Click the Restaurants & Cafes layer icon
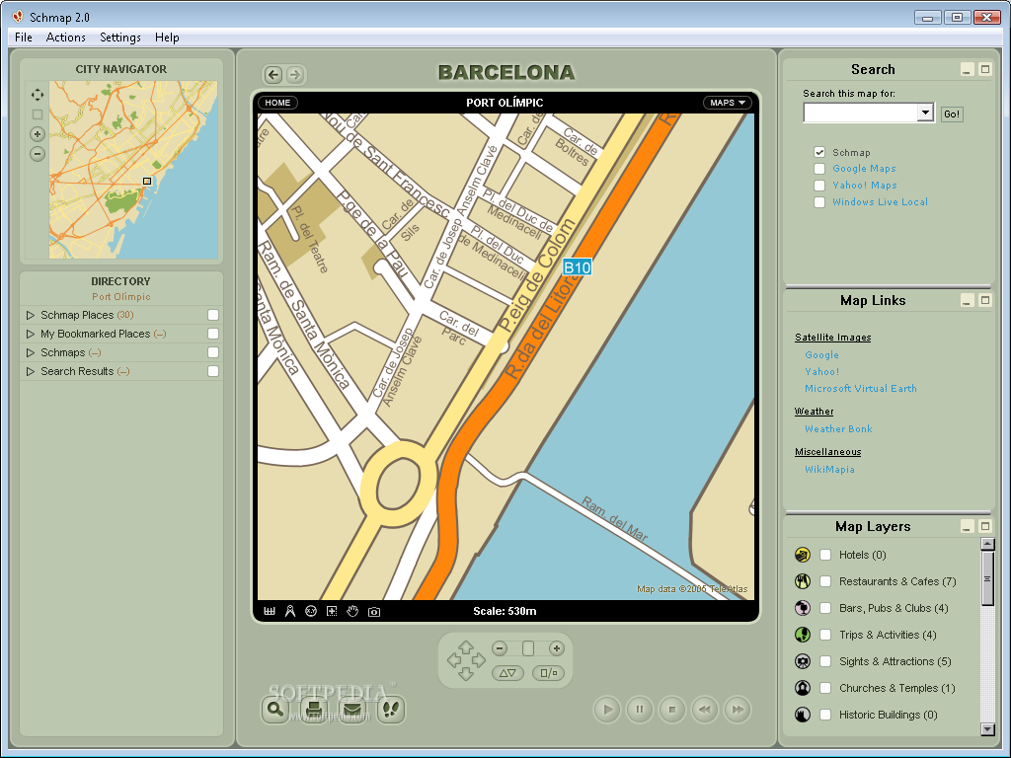This screenshot has height=758, width=1011. [802, 581]
